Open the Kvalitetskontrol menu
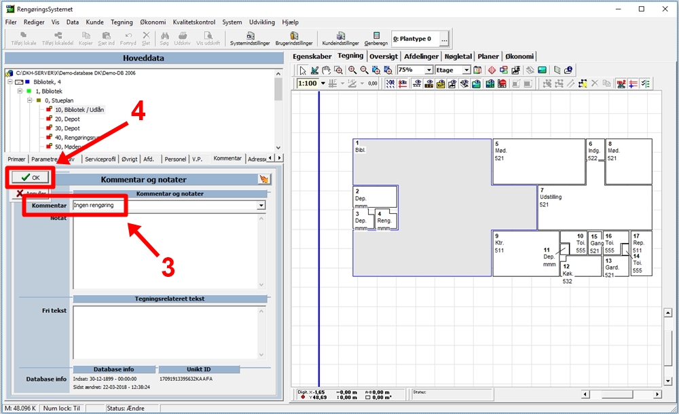 194,22
